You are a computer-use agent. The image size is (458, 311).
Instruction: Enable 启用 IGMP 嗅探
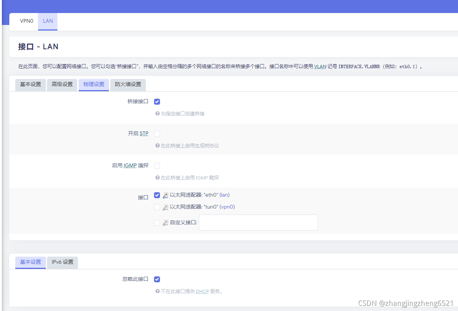coord(157,165)
